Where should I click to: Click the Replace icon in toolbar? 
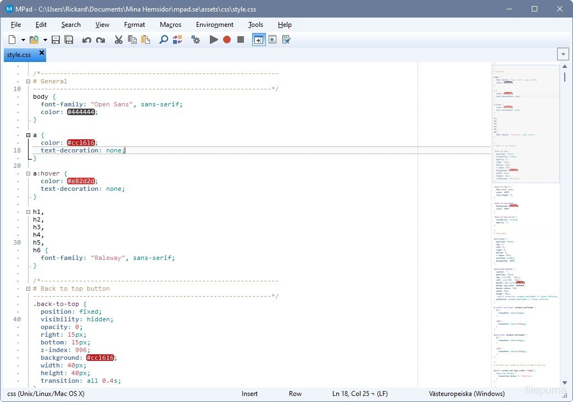coord(177,39)
